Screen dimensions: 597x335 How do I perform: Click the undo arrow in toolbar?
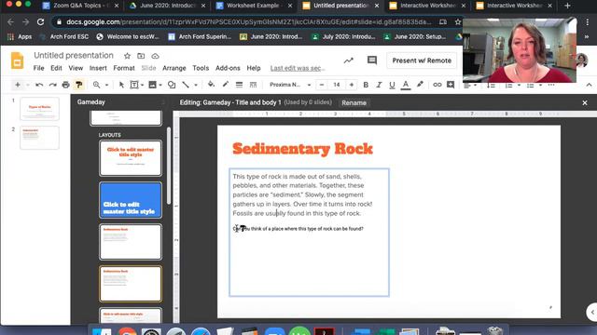(x=39, y=85)
